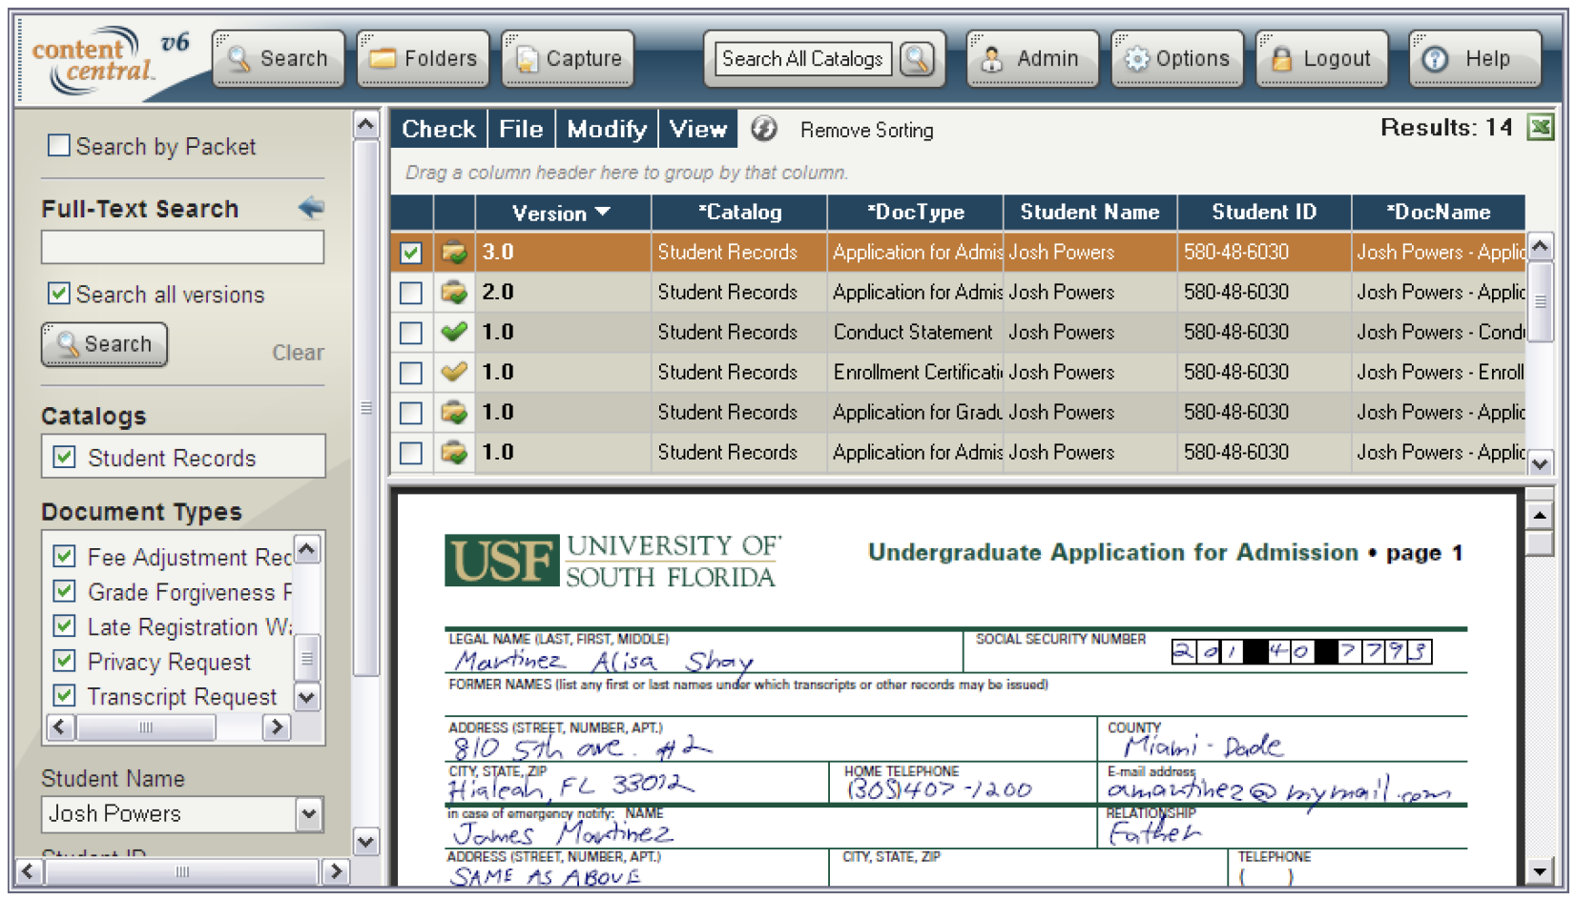
Task: Click Remove Sorting
Action: pos(866,130)
